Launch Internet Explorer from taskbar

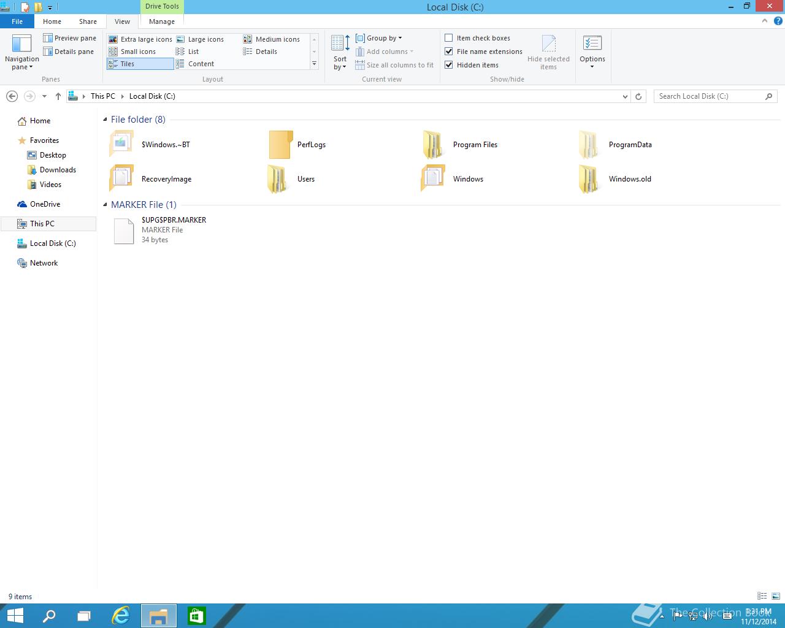point(121,616)
